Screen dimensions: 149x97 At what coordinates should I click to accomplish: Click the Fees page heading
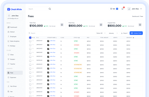tap(31, 16)
